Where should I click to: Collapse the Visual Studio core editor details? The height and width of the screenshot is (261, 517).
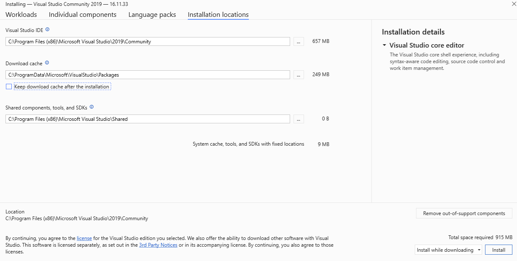click(x=384, y=45)
